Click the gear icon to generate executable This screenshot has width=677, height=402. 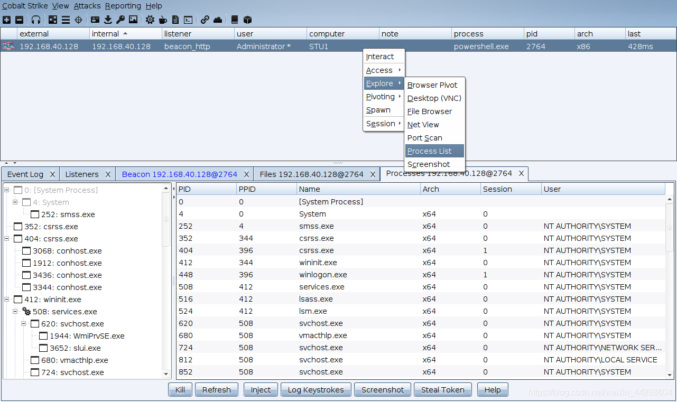[x=150, y=20]
